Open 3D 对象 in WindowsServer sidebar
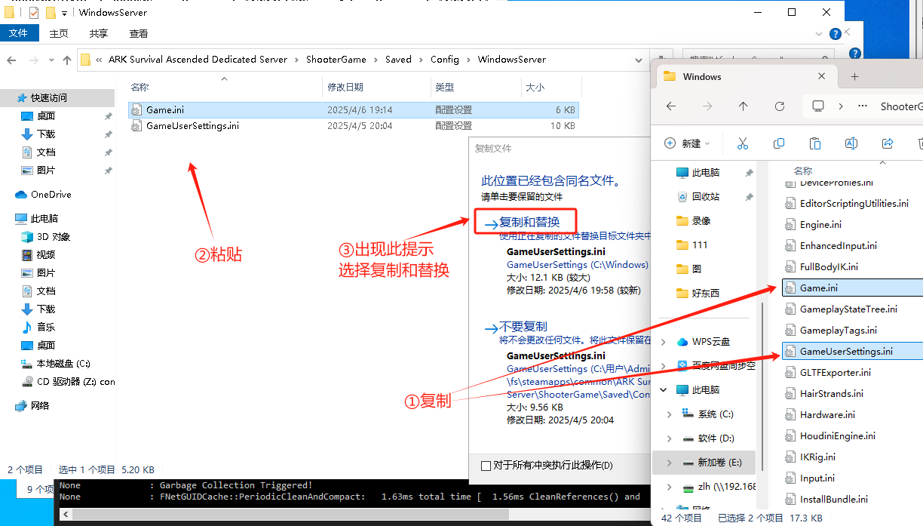The image size is (923, 526). [53, 237]
